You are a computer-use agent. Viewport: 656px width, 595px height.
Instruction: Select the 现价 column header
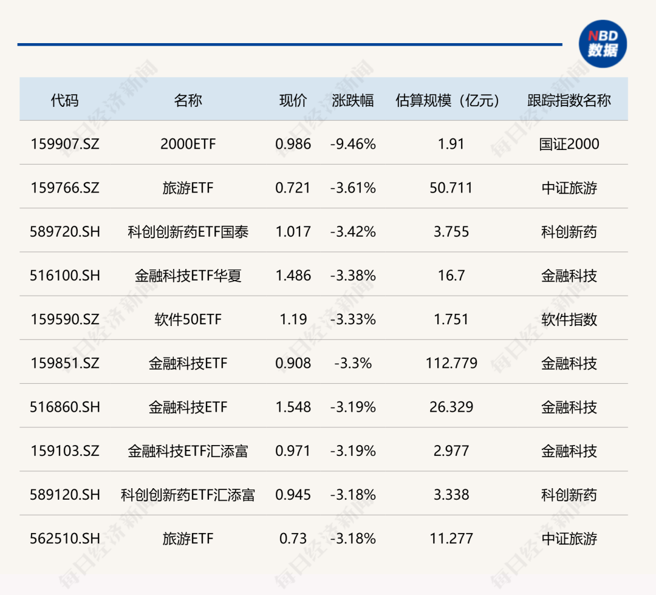[293, 100]
